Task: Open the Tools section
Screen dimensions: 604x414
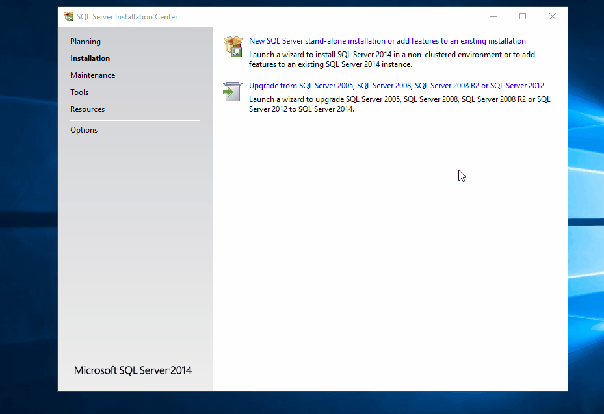Action: click(79, 92)
